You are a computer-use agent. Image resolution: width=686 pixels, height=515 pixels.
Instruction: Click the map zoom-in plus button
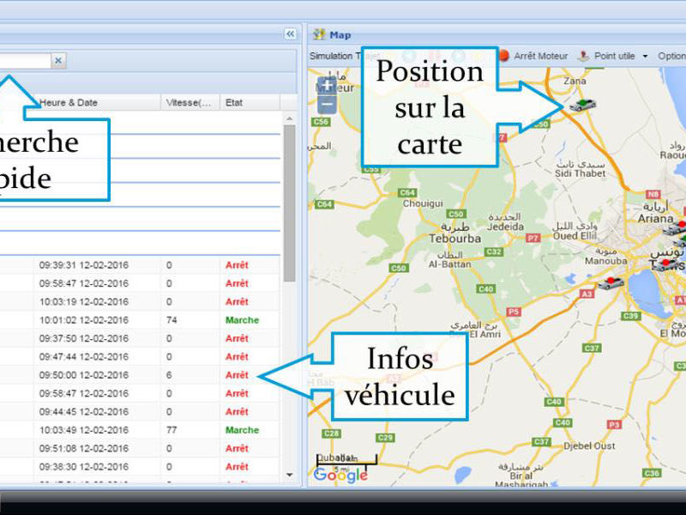[327, 86]
